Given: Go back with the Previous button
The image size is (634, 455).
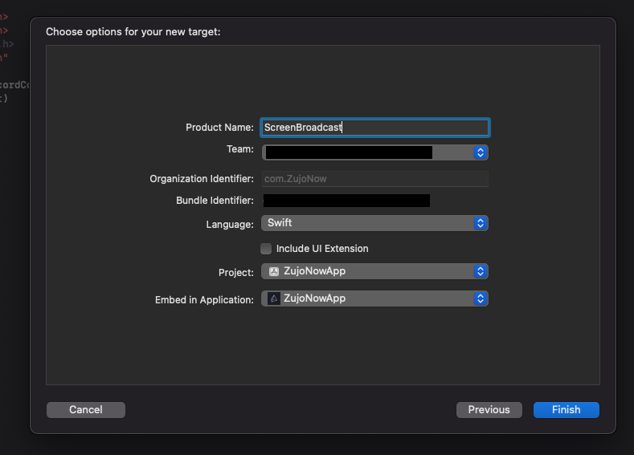Looking at the screenshot, I should (489, 410).
